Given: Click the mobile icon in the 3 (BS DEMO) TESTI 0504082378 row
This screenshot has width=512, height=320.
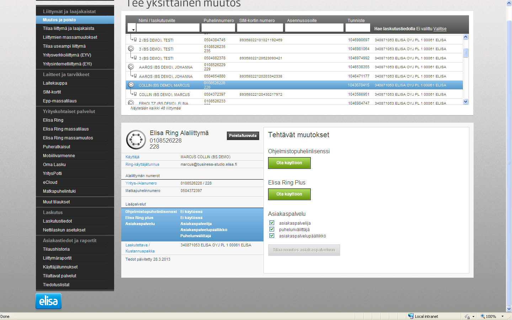Looking at the screenshot, I should [x=135, y=58].
